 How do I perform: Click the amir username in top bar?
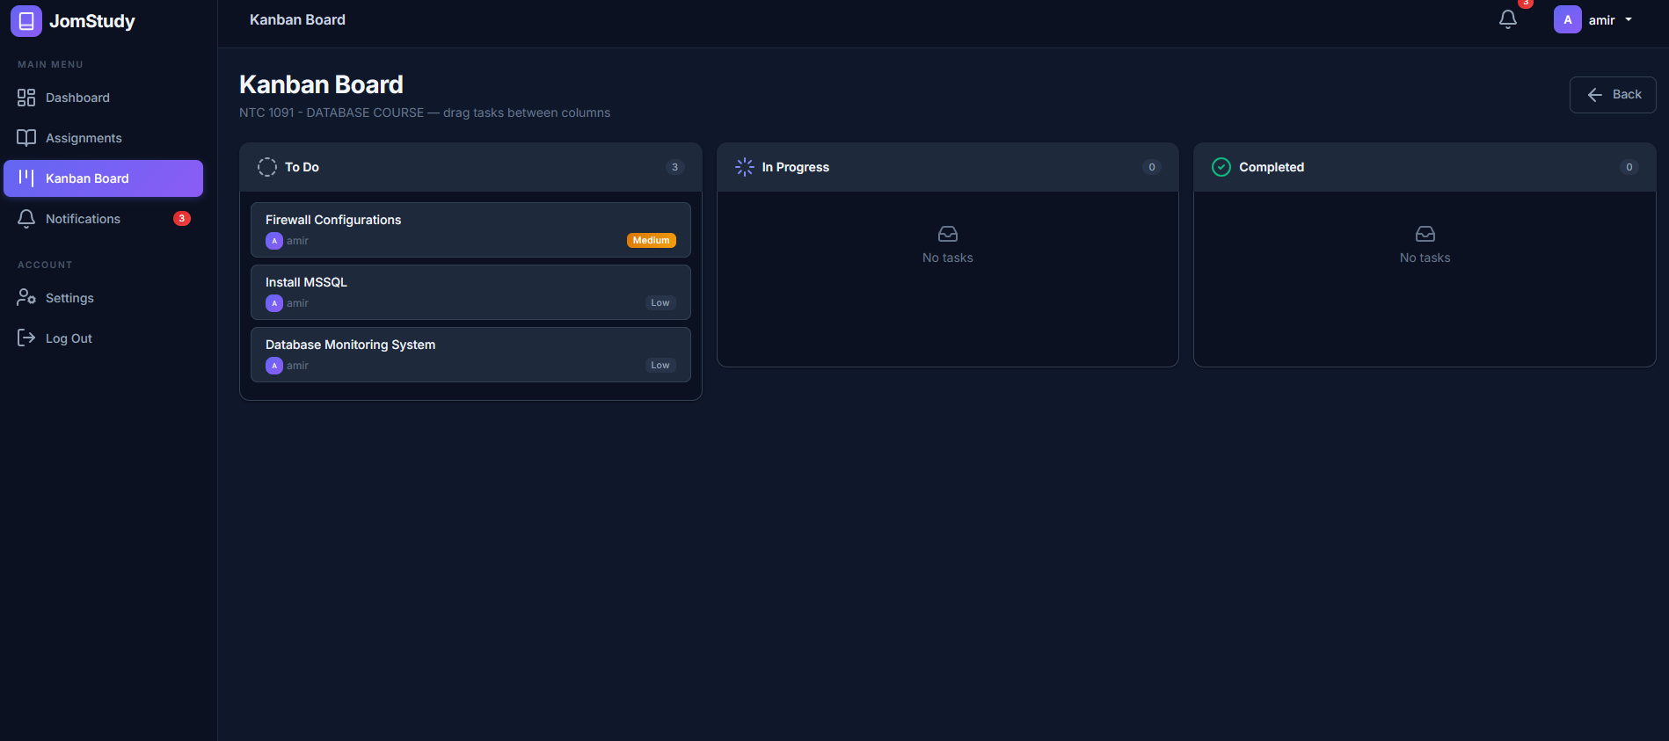pos(1601,20)
